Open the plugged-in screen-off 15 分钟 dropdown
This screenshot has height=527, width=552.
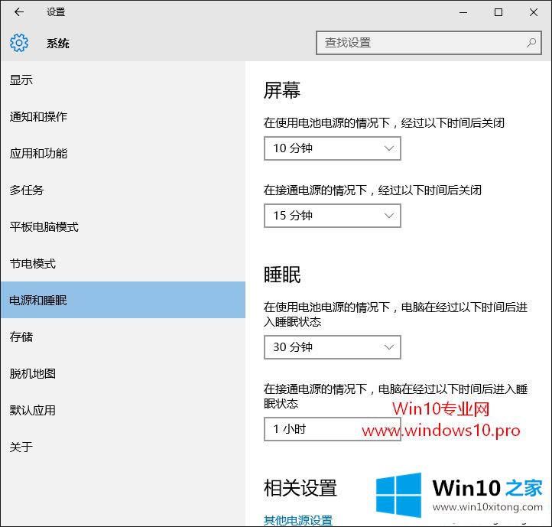(332, 216)
